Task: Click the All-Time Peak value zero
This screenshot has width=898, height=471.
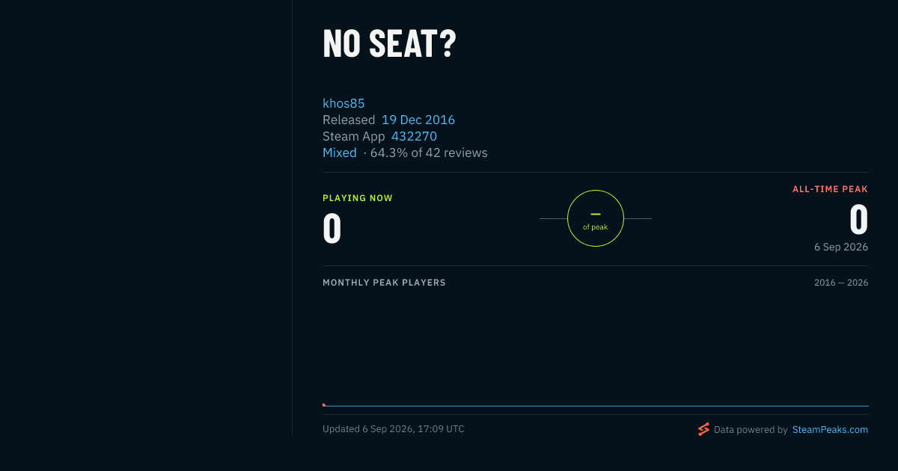Action: tap(858, 220)
